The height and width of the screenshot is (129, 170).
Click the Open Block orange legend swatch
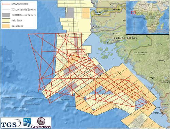pyautogui.click(x=6, y=26)
